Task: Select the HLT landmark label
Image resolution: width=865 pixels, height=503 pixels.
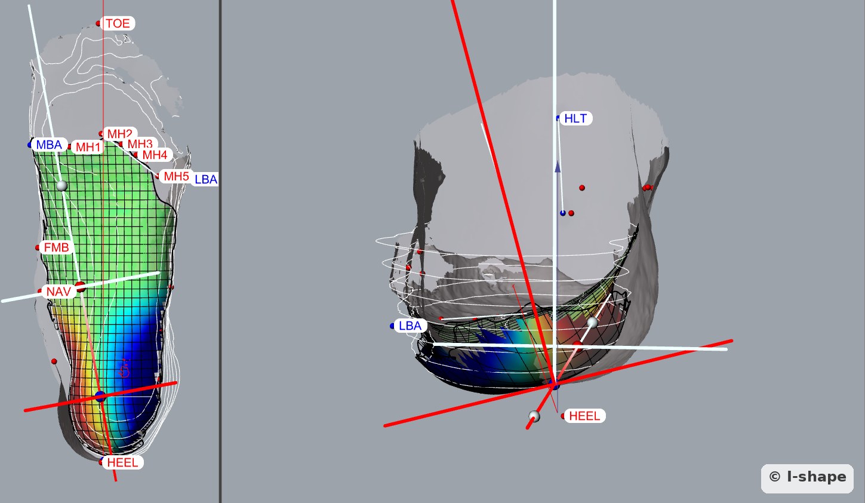Action: click(575, 118)
